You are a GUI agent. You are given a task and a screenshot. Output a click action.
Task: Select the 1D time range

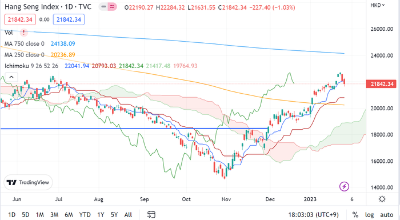pos(12,215)
